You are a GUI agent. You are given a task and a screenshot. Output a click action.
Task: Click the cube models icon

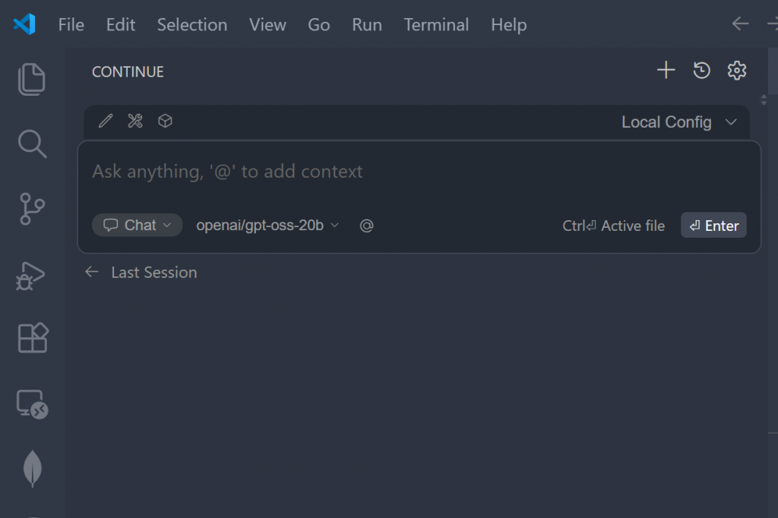pyautogui.click(x=165, y=121)
